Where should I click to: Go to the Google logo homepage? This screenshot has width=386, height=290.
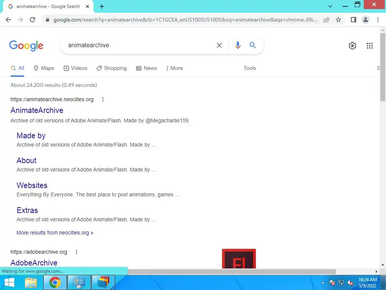pyautogui.click(x=26, y=46)
